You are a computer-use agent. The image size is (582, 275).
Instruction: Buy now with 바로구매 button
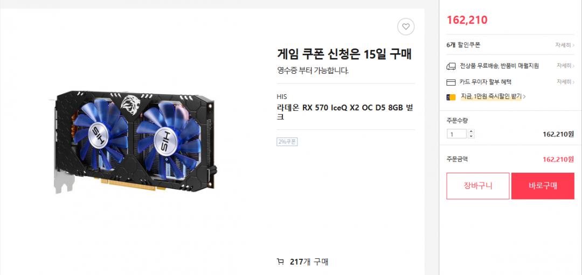coord(543,186)
